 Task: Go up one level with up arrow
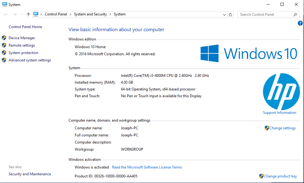click(28, 15)
